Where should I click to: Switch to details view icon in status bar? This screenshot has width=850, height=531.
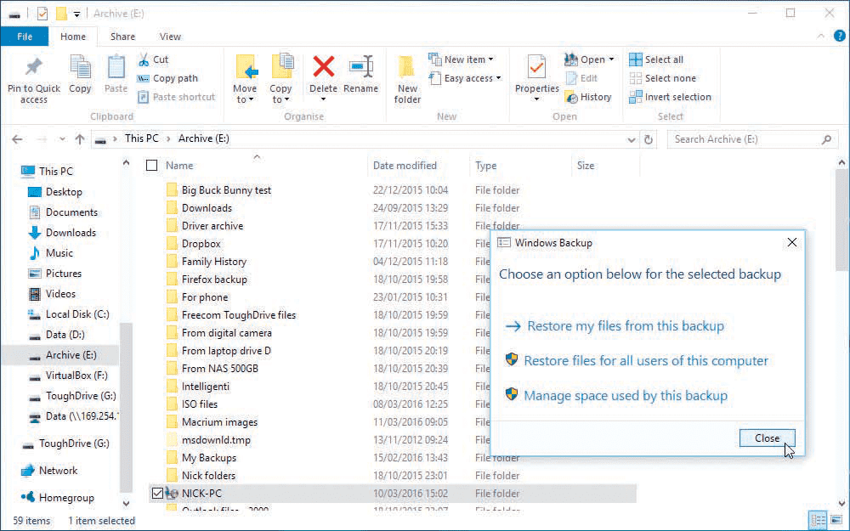click(818, 519)
